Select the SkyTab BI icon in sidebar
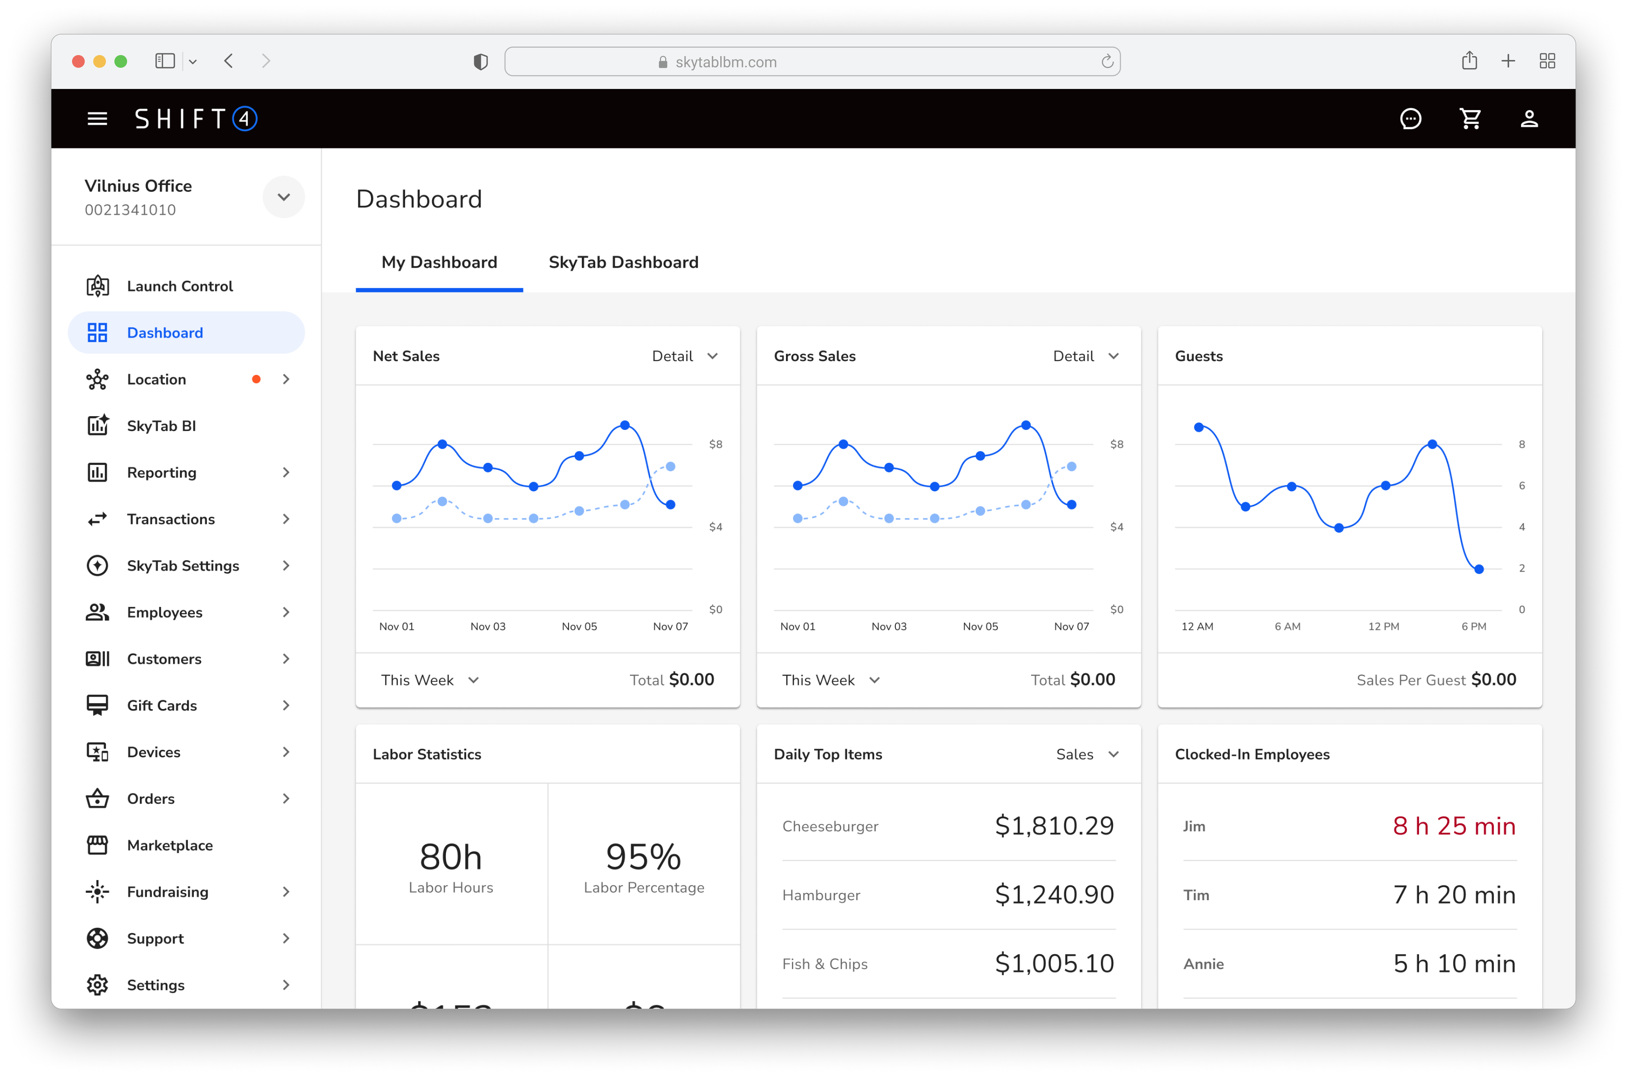The width and height of the screenshot is (1627, 1077). point(97,425)
